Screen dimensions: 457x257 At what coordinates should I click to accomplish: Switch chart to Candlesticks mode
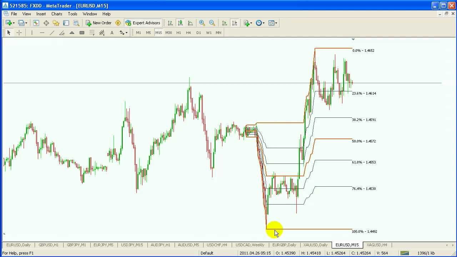pos(180,23)
